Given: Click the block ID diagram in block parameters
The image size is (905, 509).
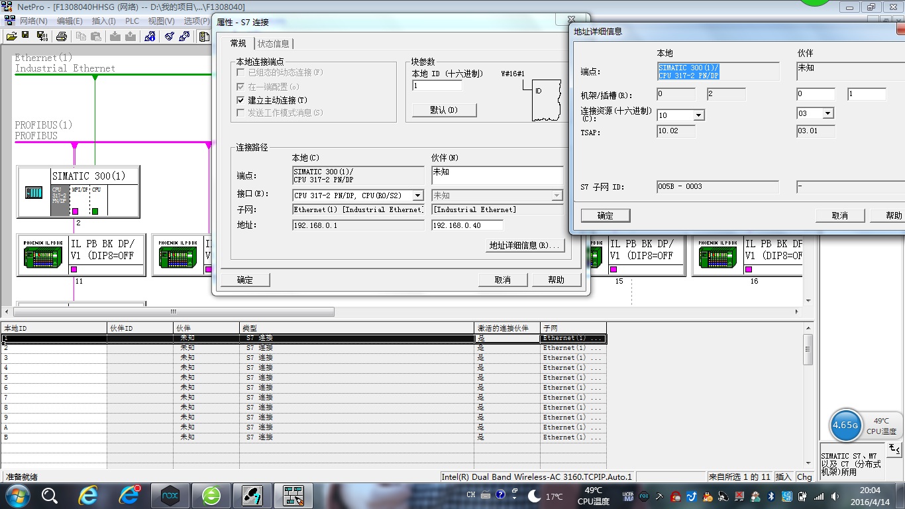Looking at the screenshot, I should 545,101.
